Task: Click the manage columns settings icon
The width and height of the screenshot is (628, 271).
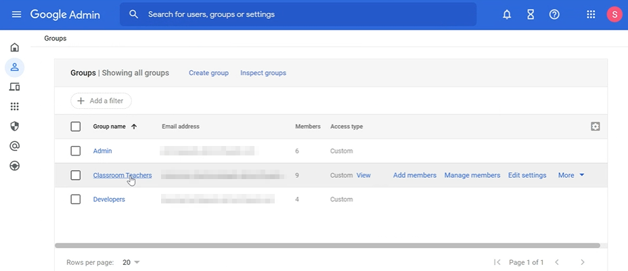Action: [596, 126]
